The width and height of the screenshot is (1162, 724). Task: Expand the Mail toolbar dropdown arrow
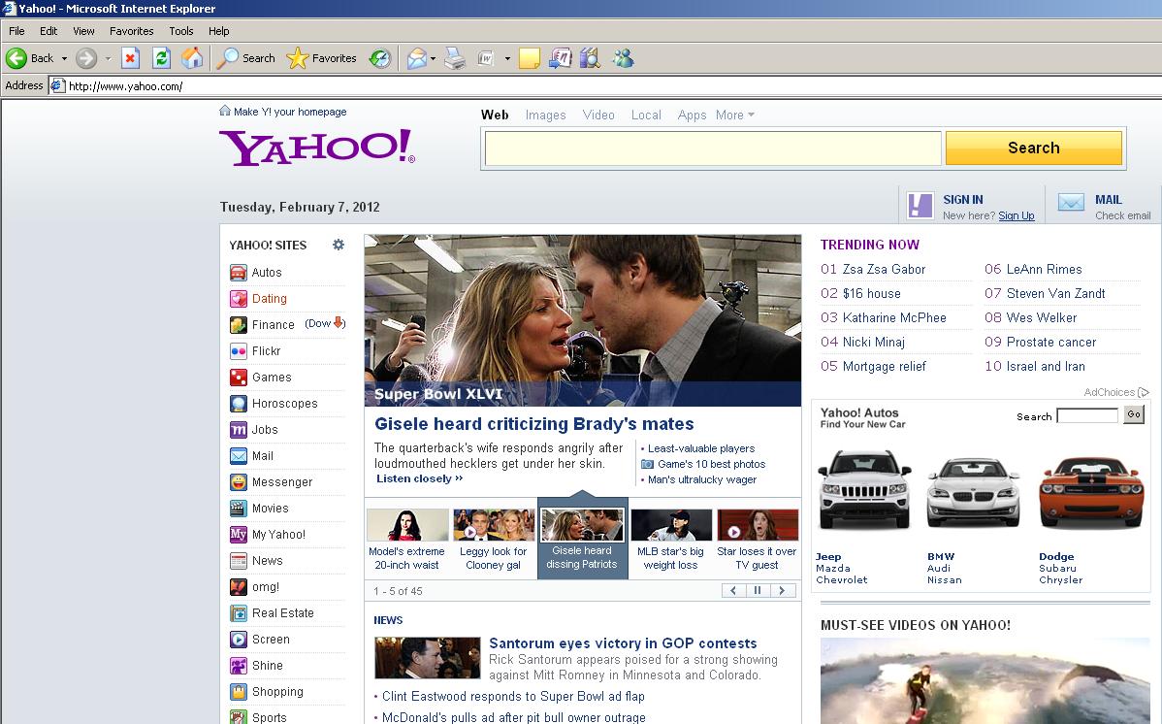pos(433,58)
